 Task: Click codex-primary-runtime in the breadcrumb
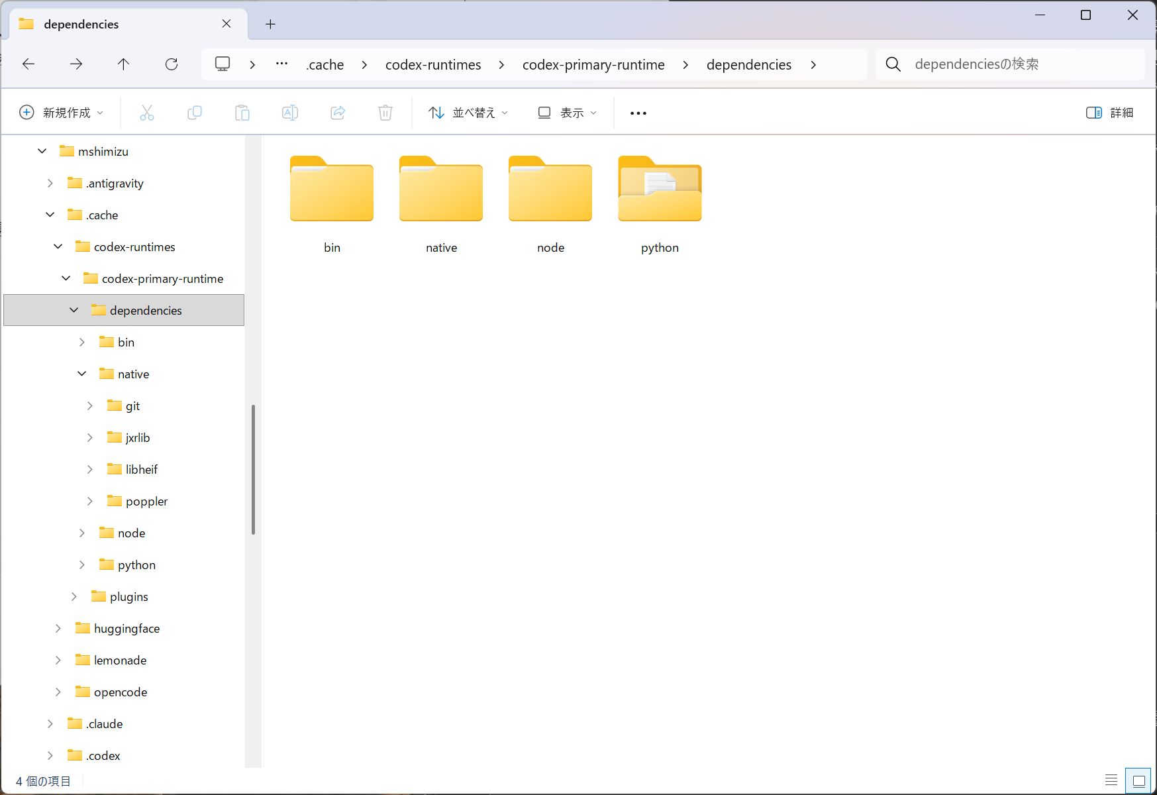pos(593,64)
